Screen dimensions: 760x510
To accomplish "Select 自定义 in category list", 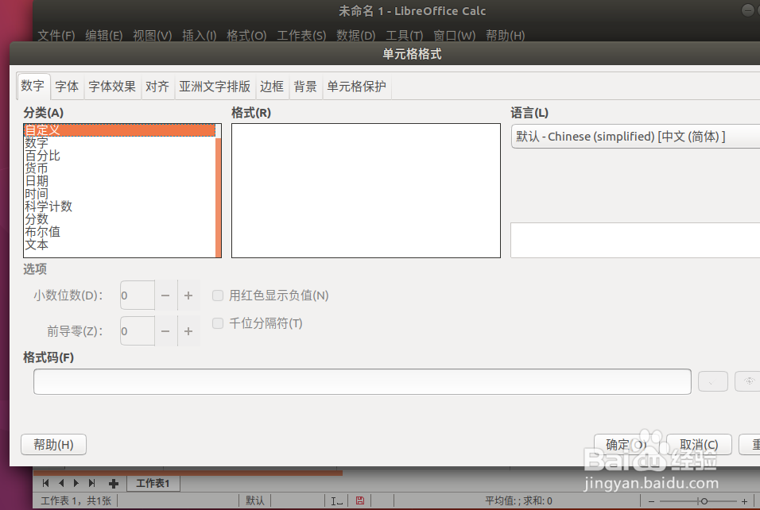I will tap(119, 129).
